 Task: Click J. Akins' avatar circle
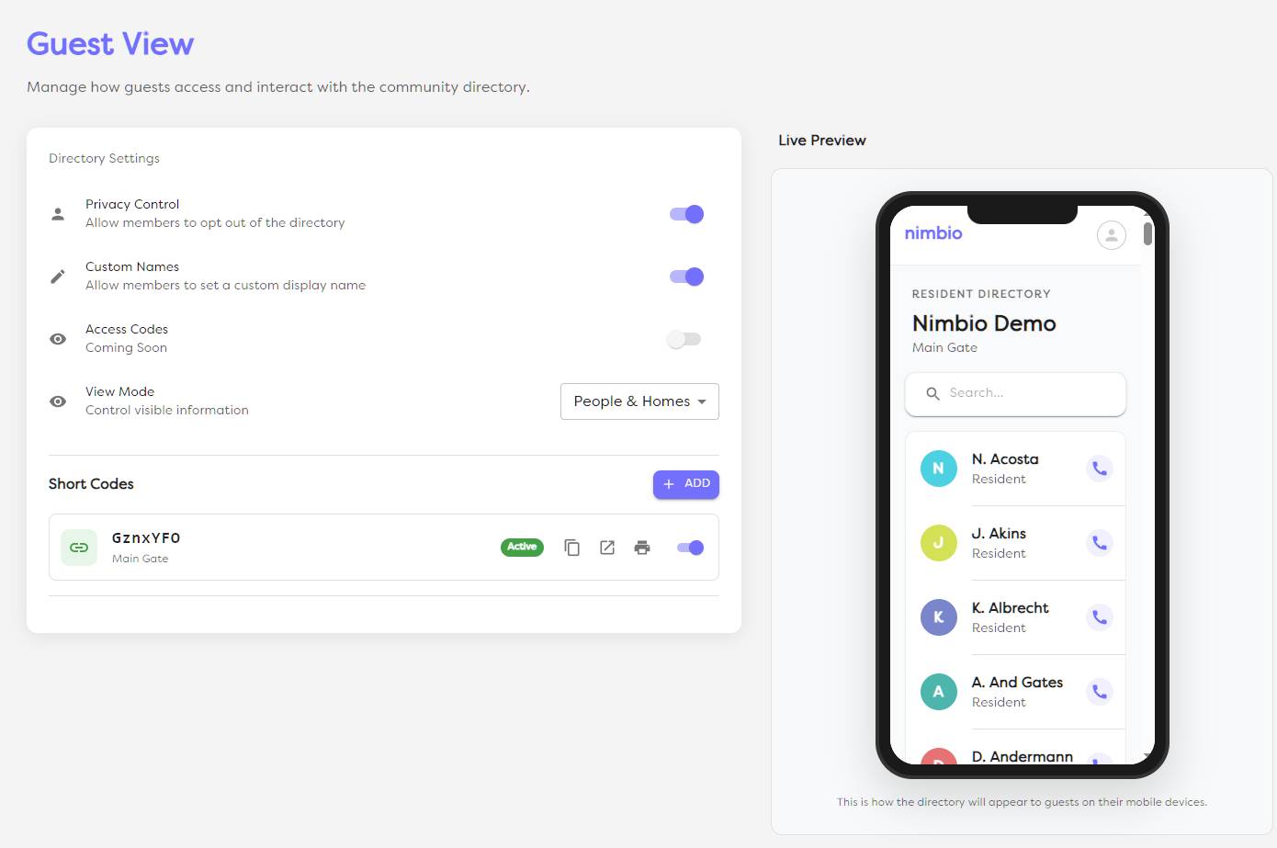tap(939, 543)
